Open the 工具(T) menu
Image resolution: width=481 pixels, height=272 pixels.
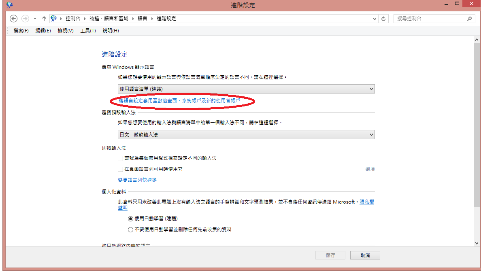(87, 31)
